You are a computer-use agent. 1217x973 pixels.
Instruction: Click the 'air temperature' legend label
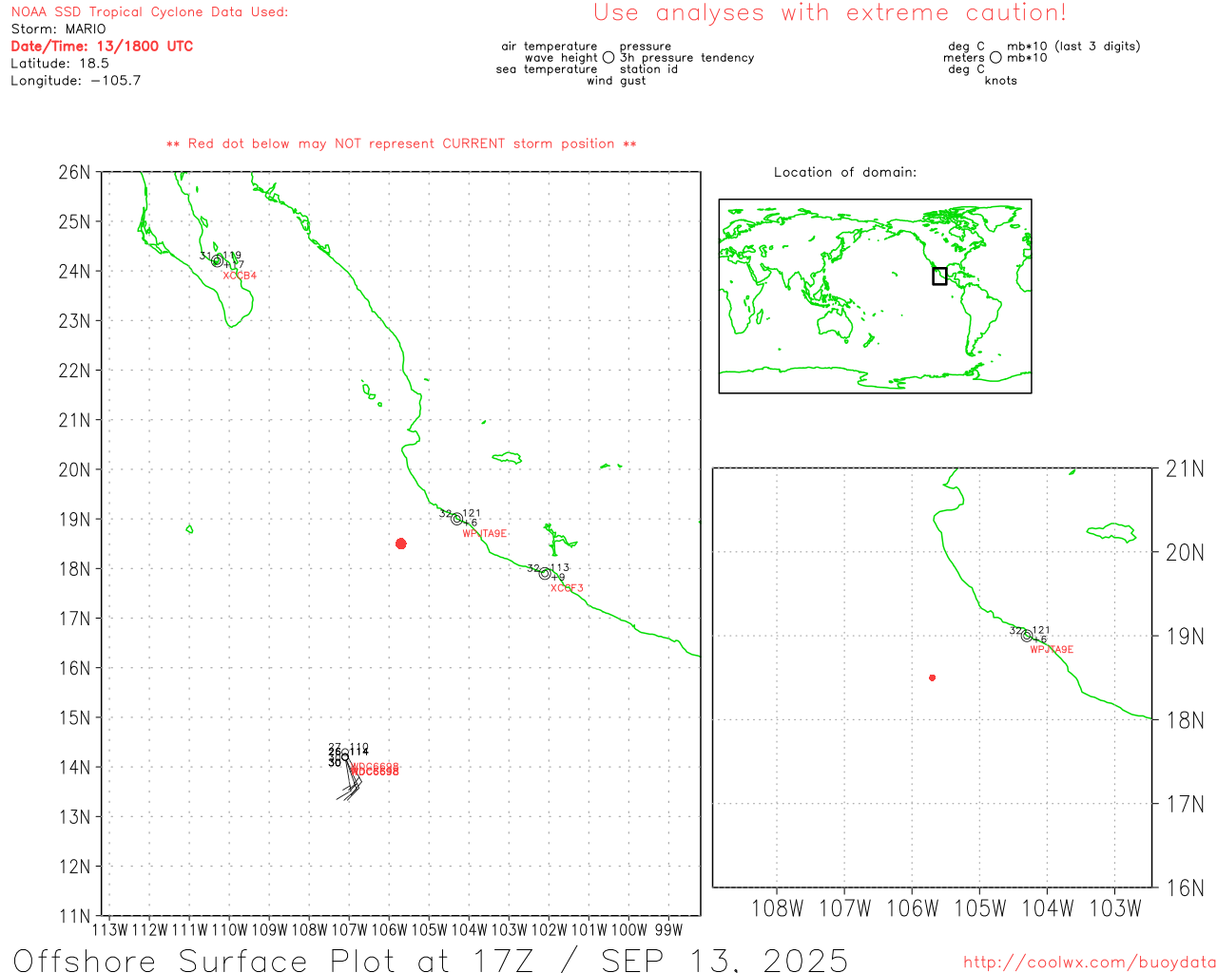(550, 47)
